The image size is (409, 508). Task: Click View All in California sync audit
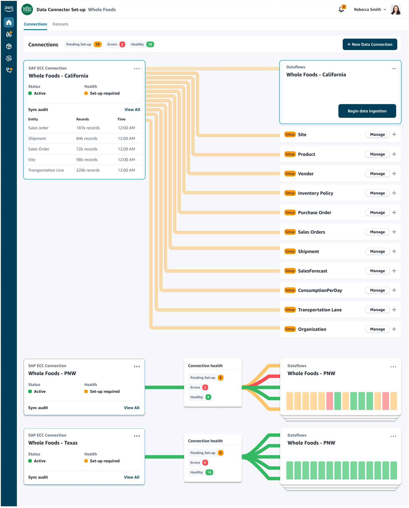coord(132,109)
